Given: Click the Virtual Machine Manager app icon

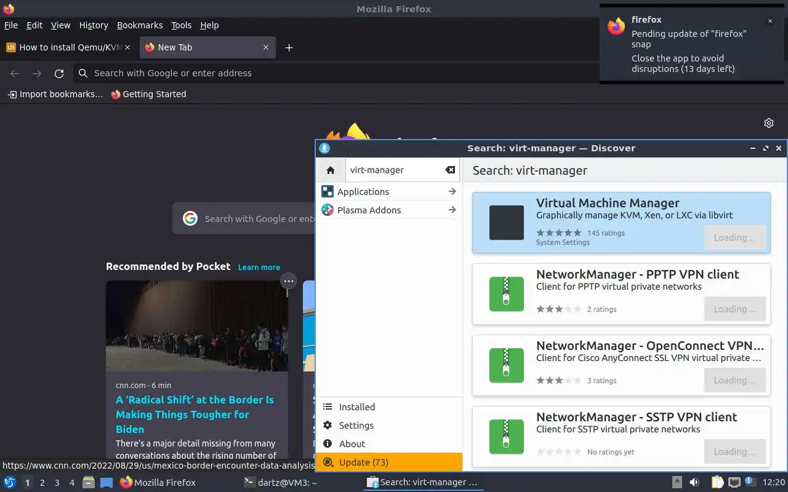Looking at the screenshot, I should pyautogui.click(x=507, y=223).
